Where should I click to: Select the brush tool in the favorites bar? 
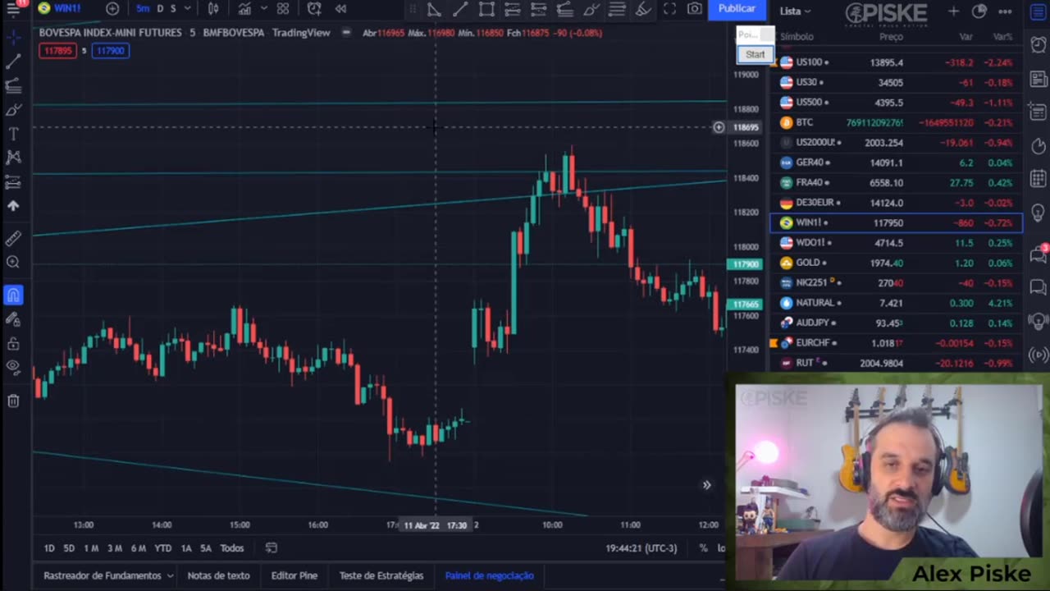tap(591, 9)
